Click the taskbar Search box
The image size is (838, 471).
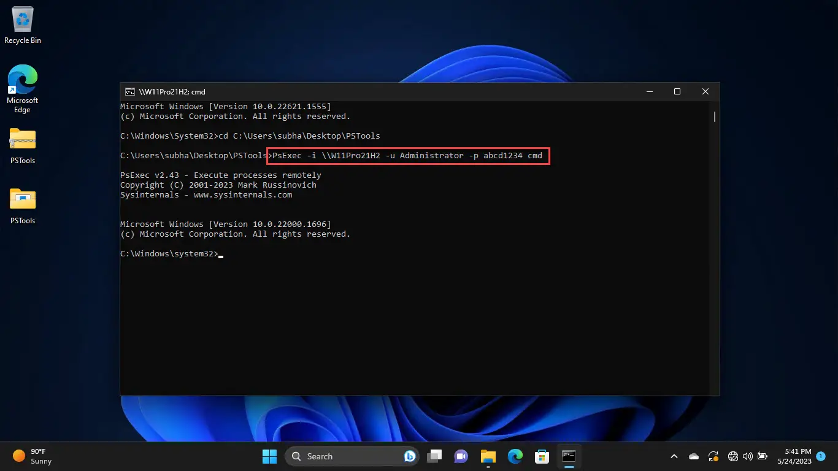pos(353,456)
